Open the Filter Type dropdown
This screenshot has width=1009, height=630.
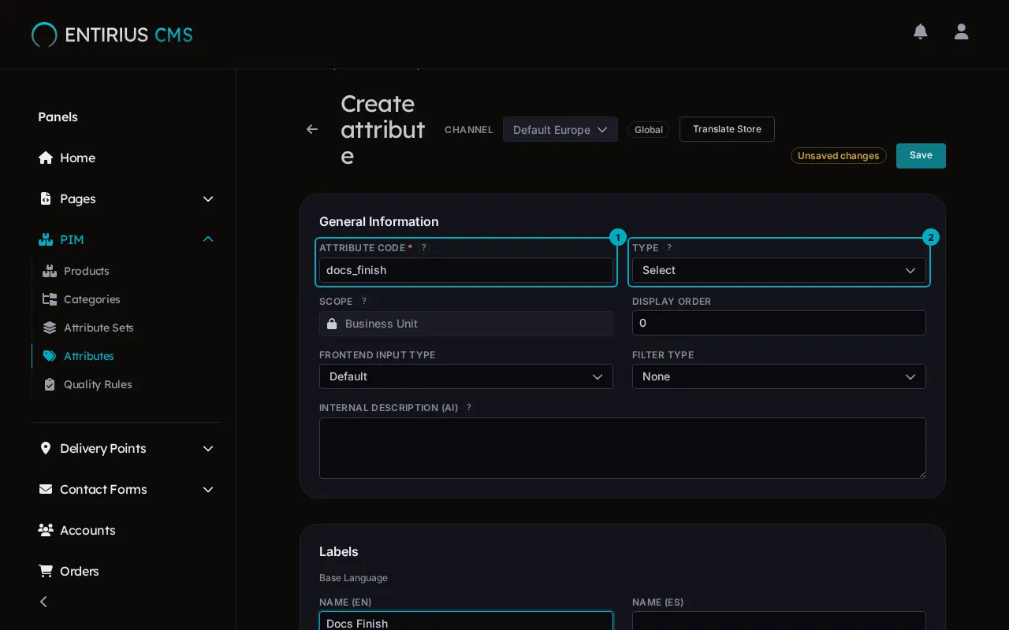point(779,376)
